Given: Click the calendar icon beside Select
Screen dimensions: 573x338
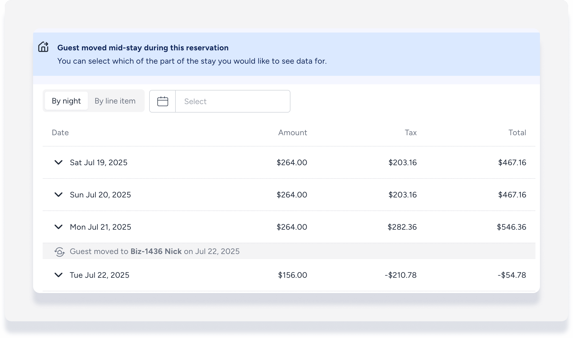Looking at the screenshot, I should (x=162, y=101).
